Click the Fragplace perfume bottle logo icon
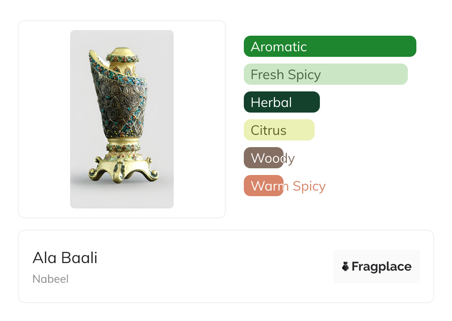Screen dimensions: 452x321 click(345, 266)
